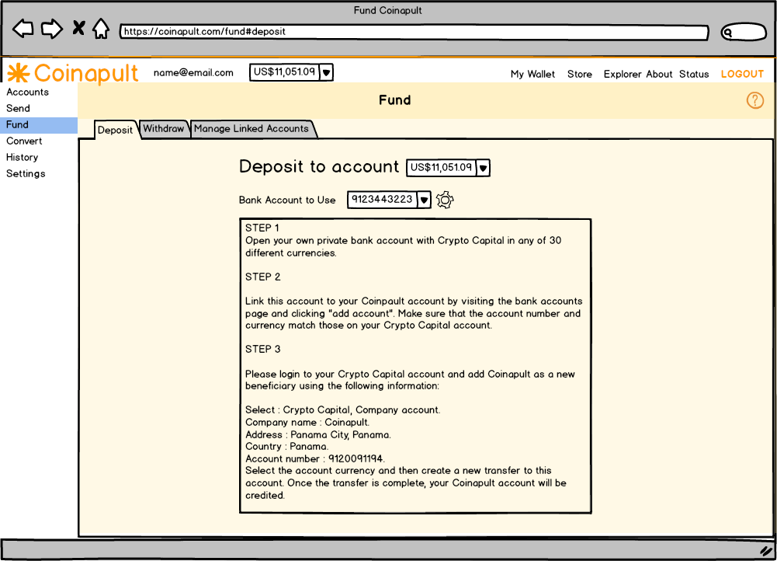Click the LOGOUT link
The height and width of the screenshot is (561, 777).
click(742, 74)
